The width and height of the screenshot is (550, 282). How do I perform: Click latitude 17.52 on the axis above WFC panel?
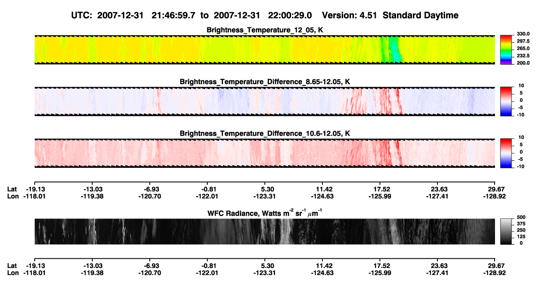click(380, 189)
